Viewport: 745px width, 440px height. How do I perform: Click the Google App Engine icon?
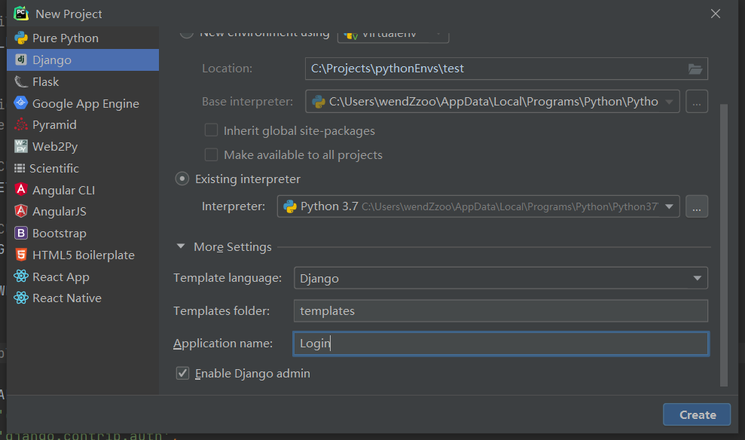[x=21, y=103]
